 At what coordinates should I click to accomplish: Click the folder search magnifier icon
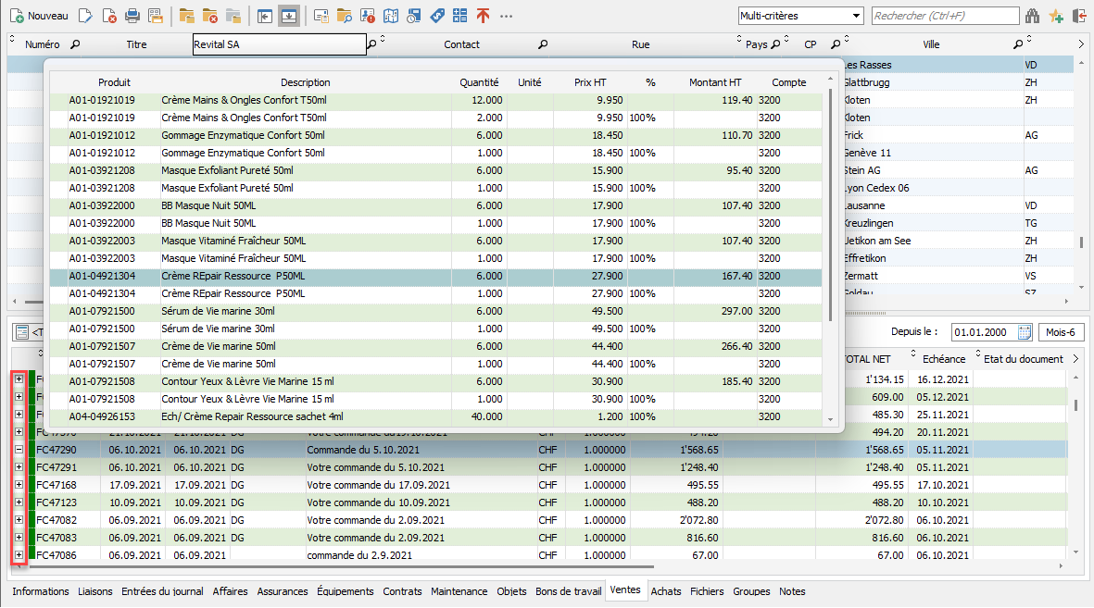[x=344, y=16]
